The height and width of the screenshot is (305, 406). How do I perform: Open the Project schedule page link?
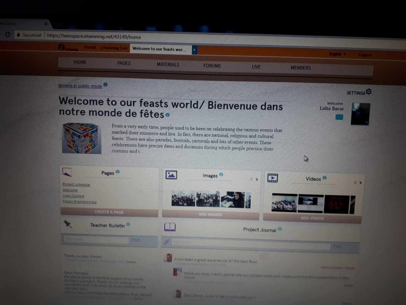(x=76, y=185)
